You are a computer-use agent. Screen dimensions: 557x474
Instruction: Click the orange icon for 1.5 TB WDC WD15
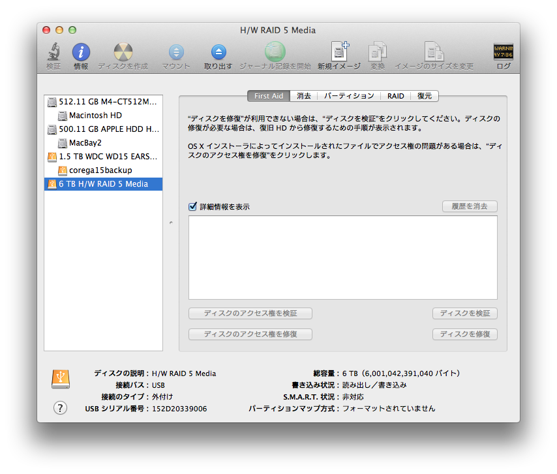tap(52, 157)
